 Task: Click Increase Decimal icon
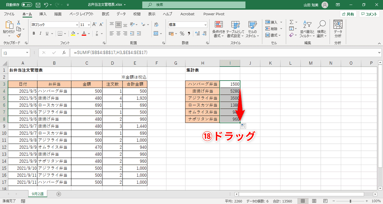pyautogui.click(x=197, y=33)
